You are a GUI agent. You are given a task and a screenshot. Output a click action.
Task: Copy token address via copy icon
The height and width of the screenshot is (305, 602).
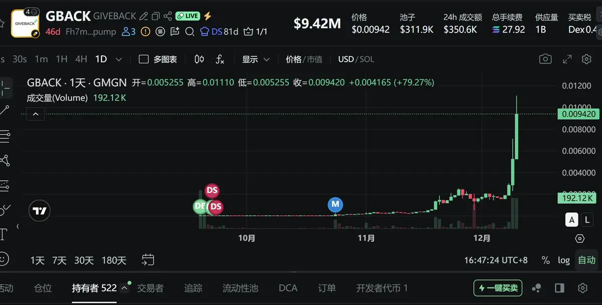[x=156, y=16]
